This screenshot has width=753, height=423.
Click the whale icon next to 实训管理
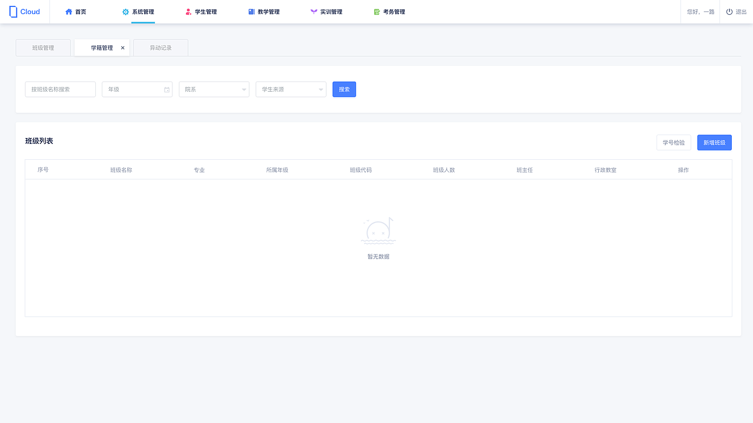click(x=312, y=11)
